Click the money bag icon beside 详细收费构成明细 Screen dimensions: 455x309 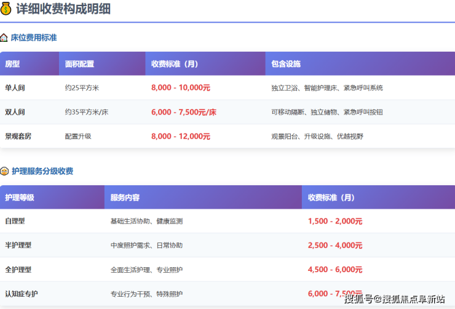click(x=6, y=9)
